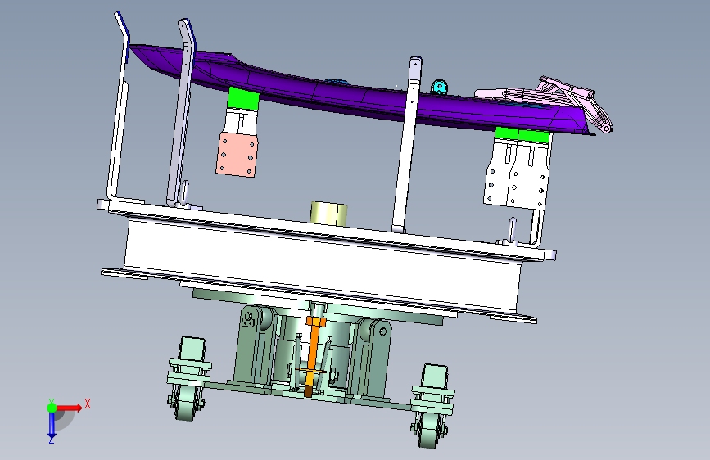Select the straight white upright post near the cyan knob

tap(408, 144)
